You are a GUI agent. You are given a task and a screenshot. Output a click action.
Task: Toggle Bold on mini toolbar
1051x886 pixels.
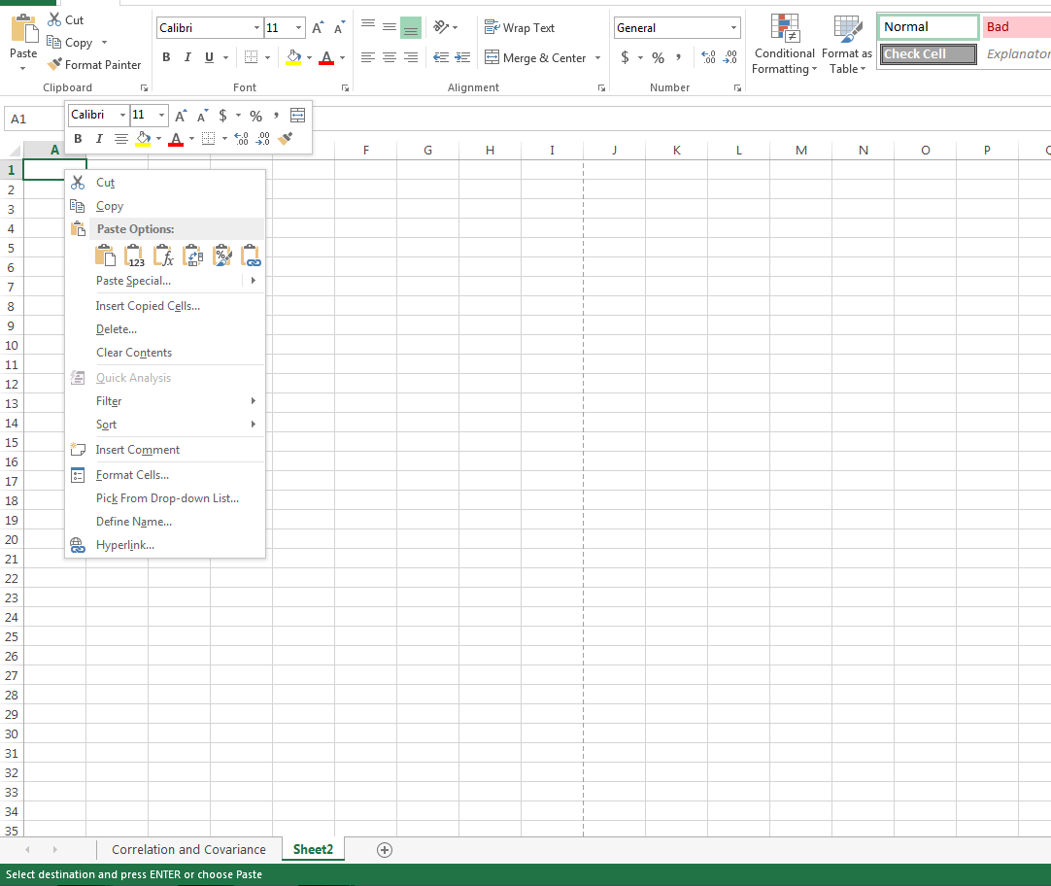pyautogui.click(x=78, y=139)
